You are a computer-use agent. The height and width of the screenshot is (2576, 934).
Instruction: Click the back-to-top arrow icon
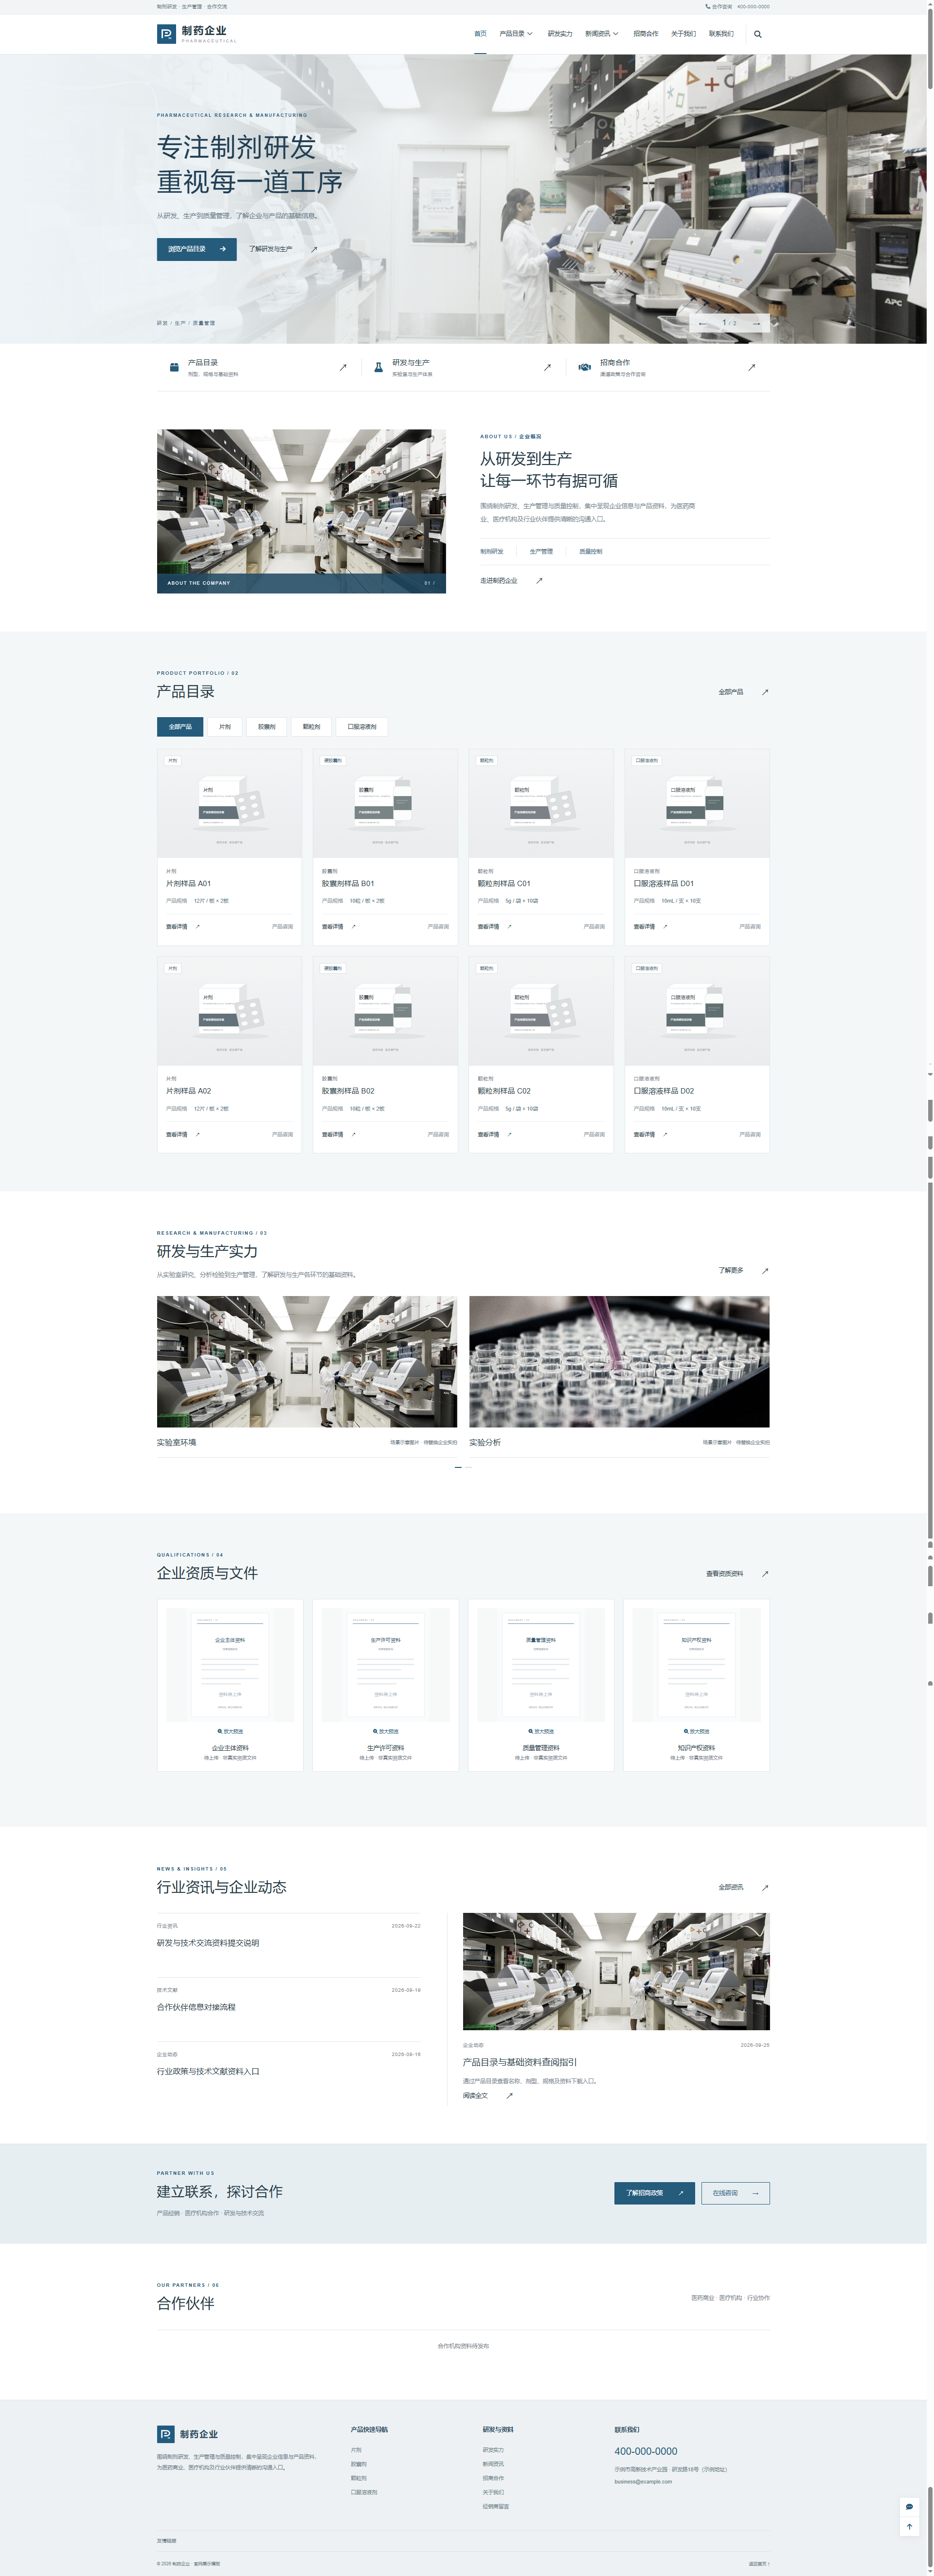coord(909,2526)
